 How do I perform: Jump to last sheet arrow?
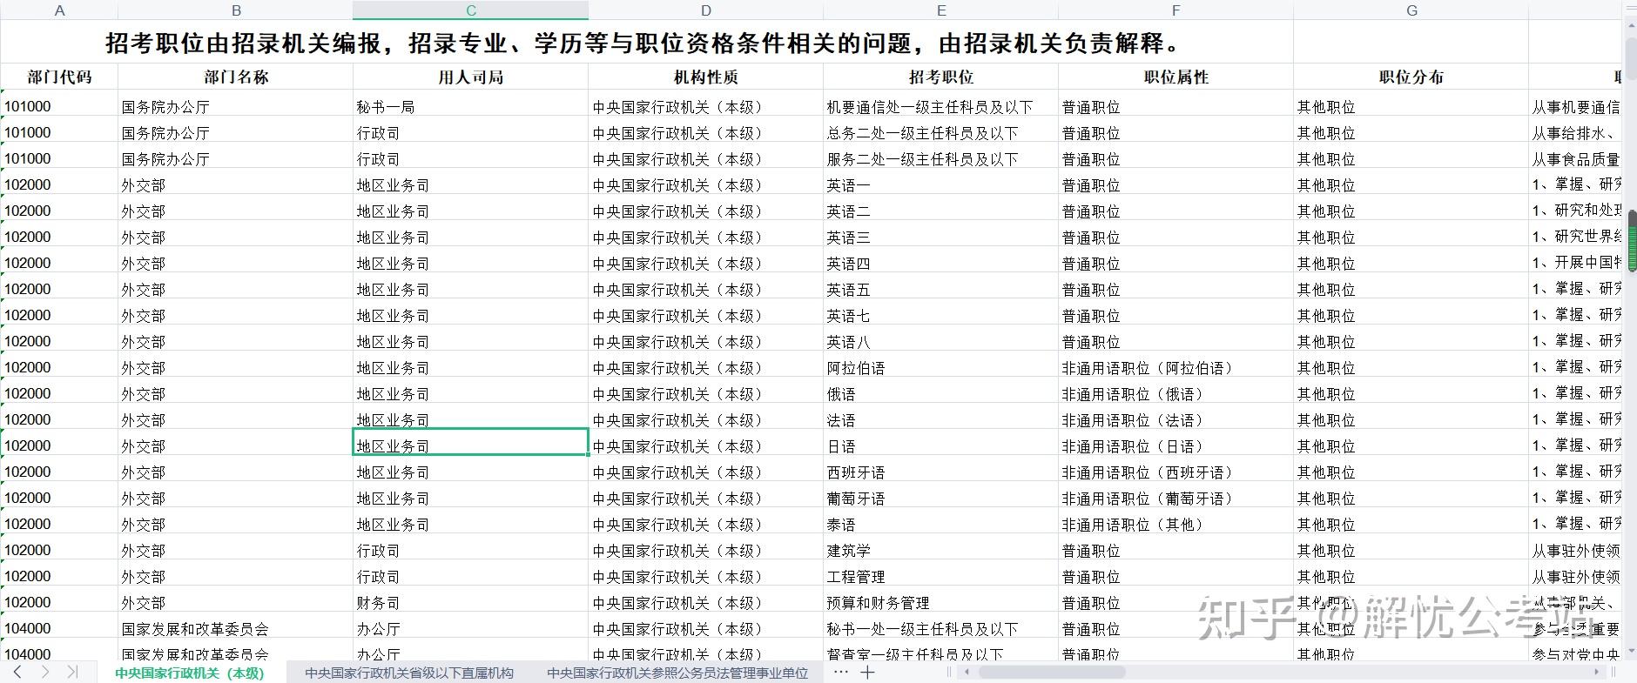coord(73,673)
